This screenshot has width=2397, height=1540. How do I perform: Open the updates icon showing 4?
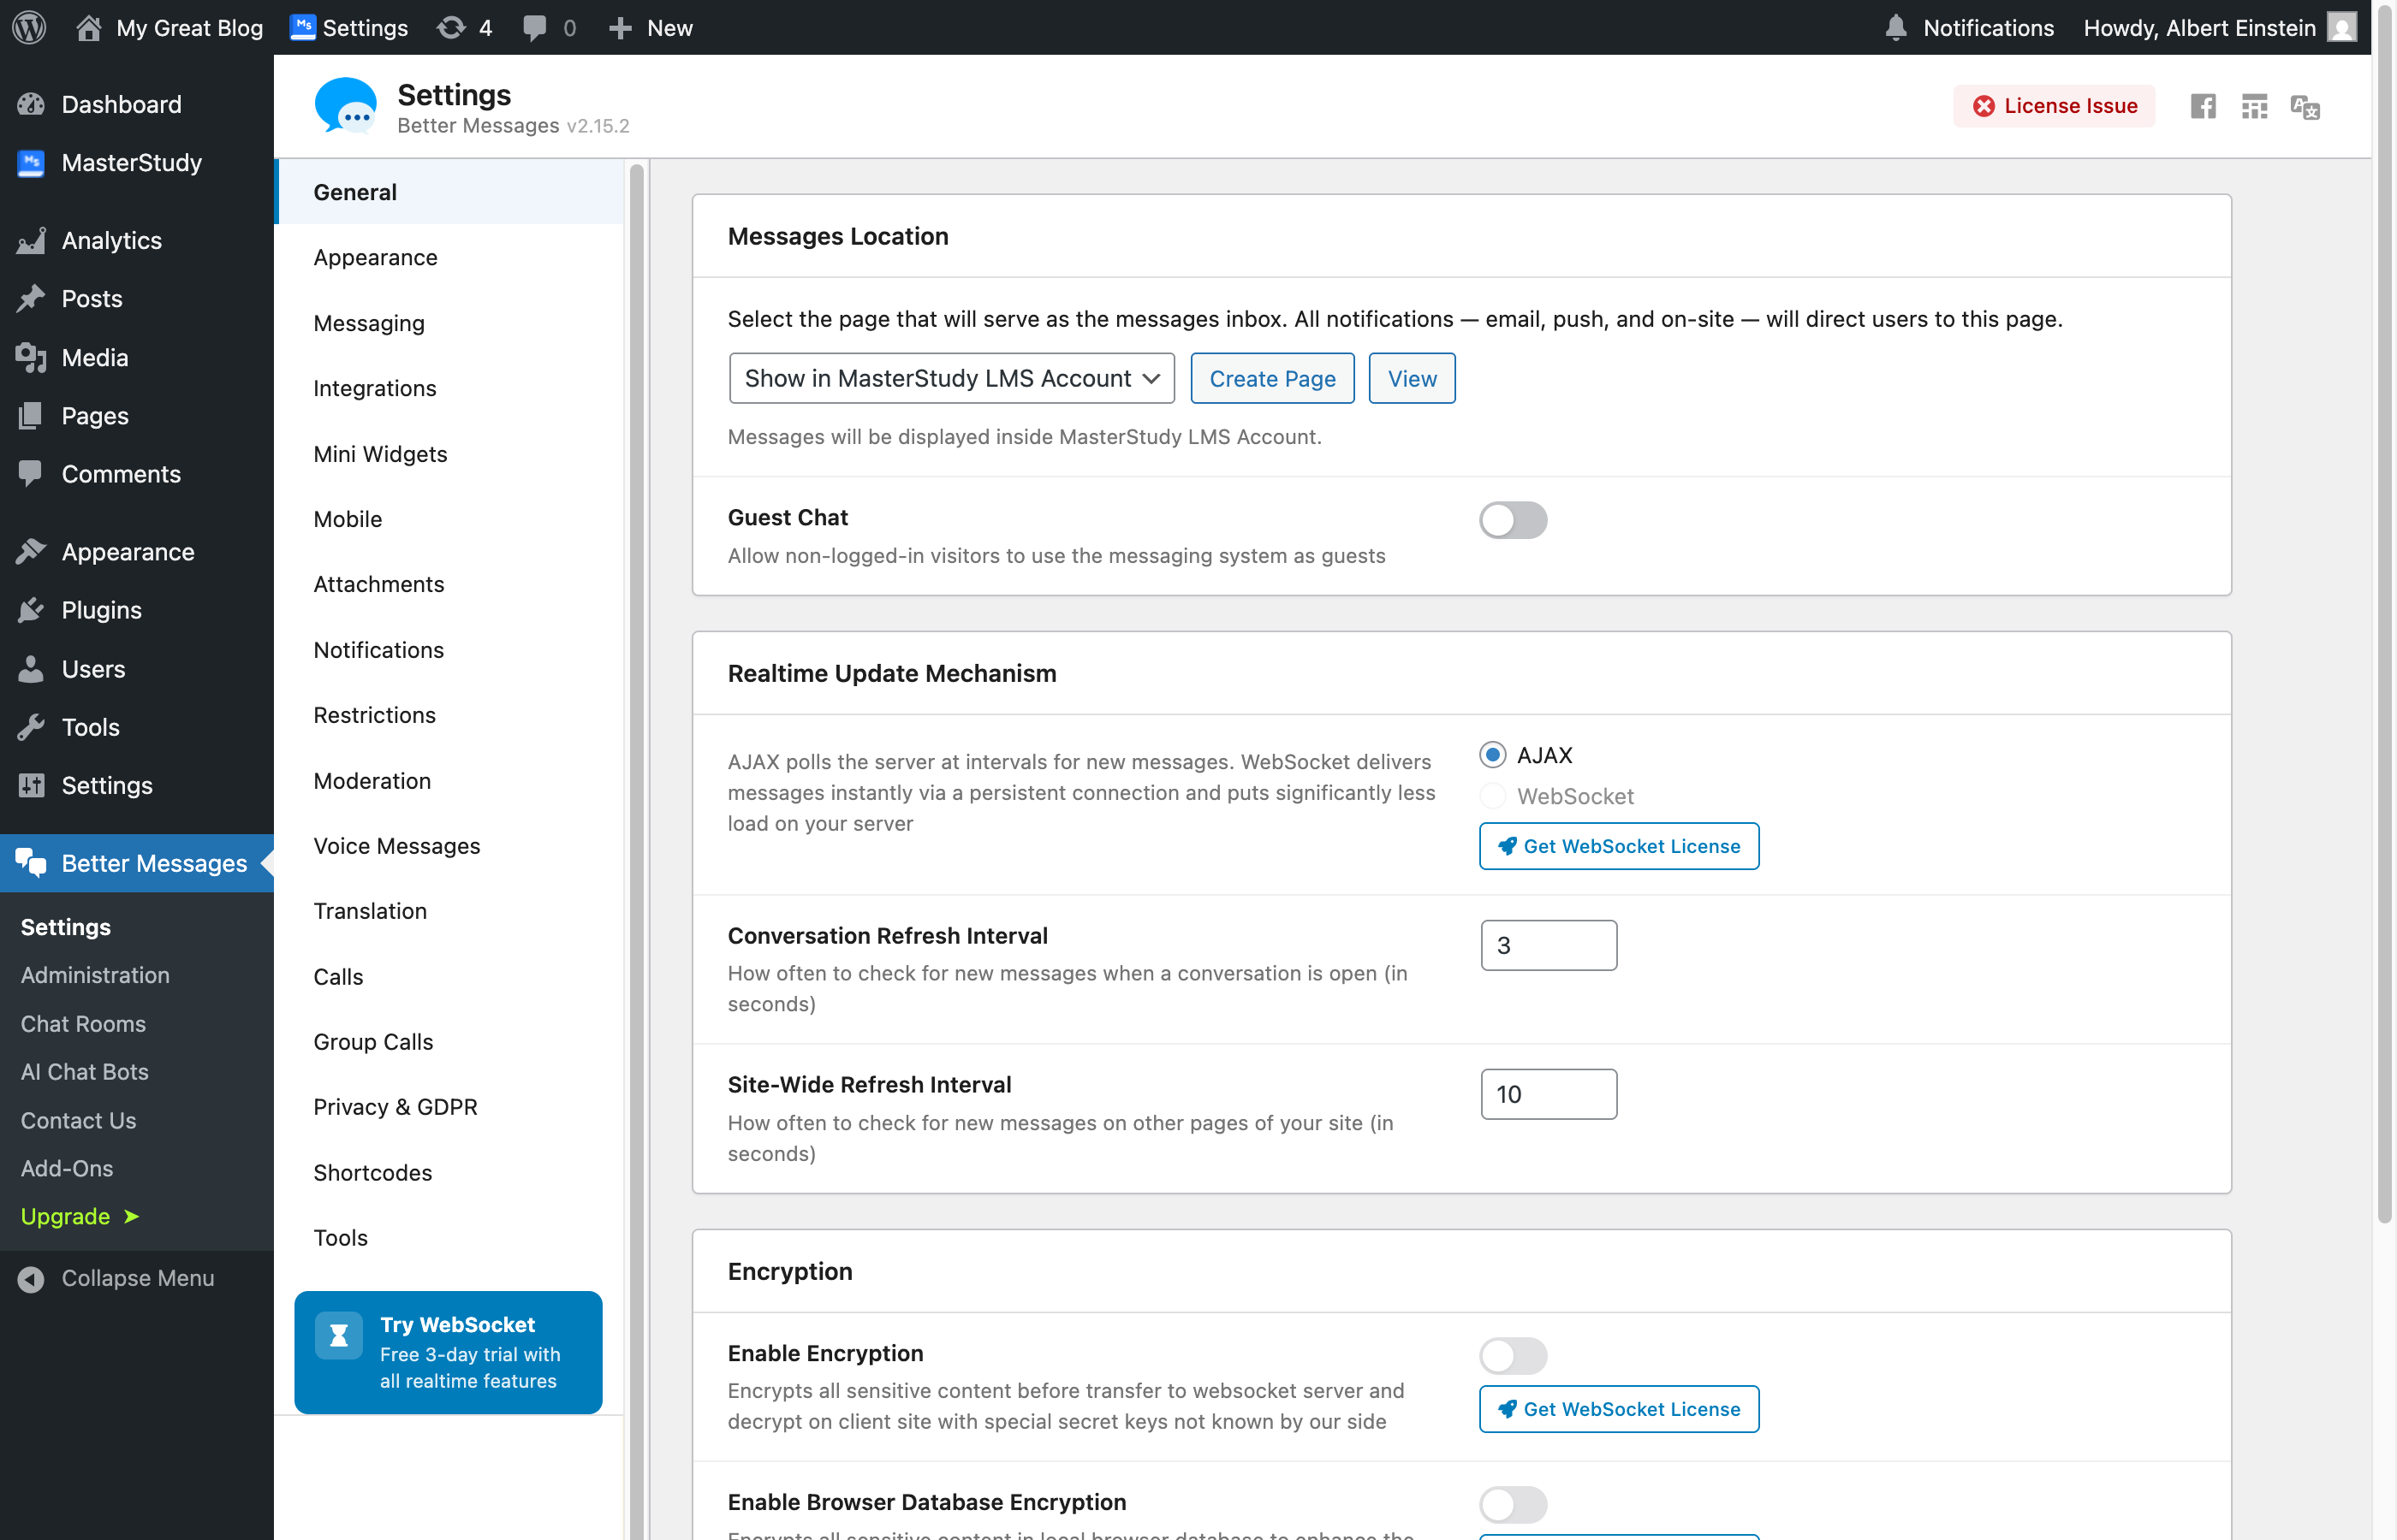tap(451, 27)
